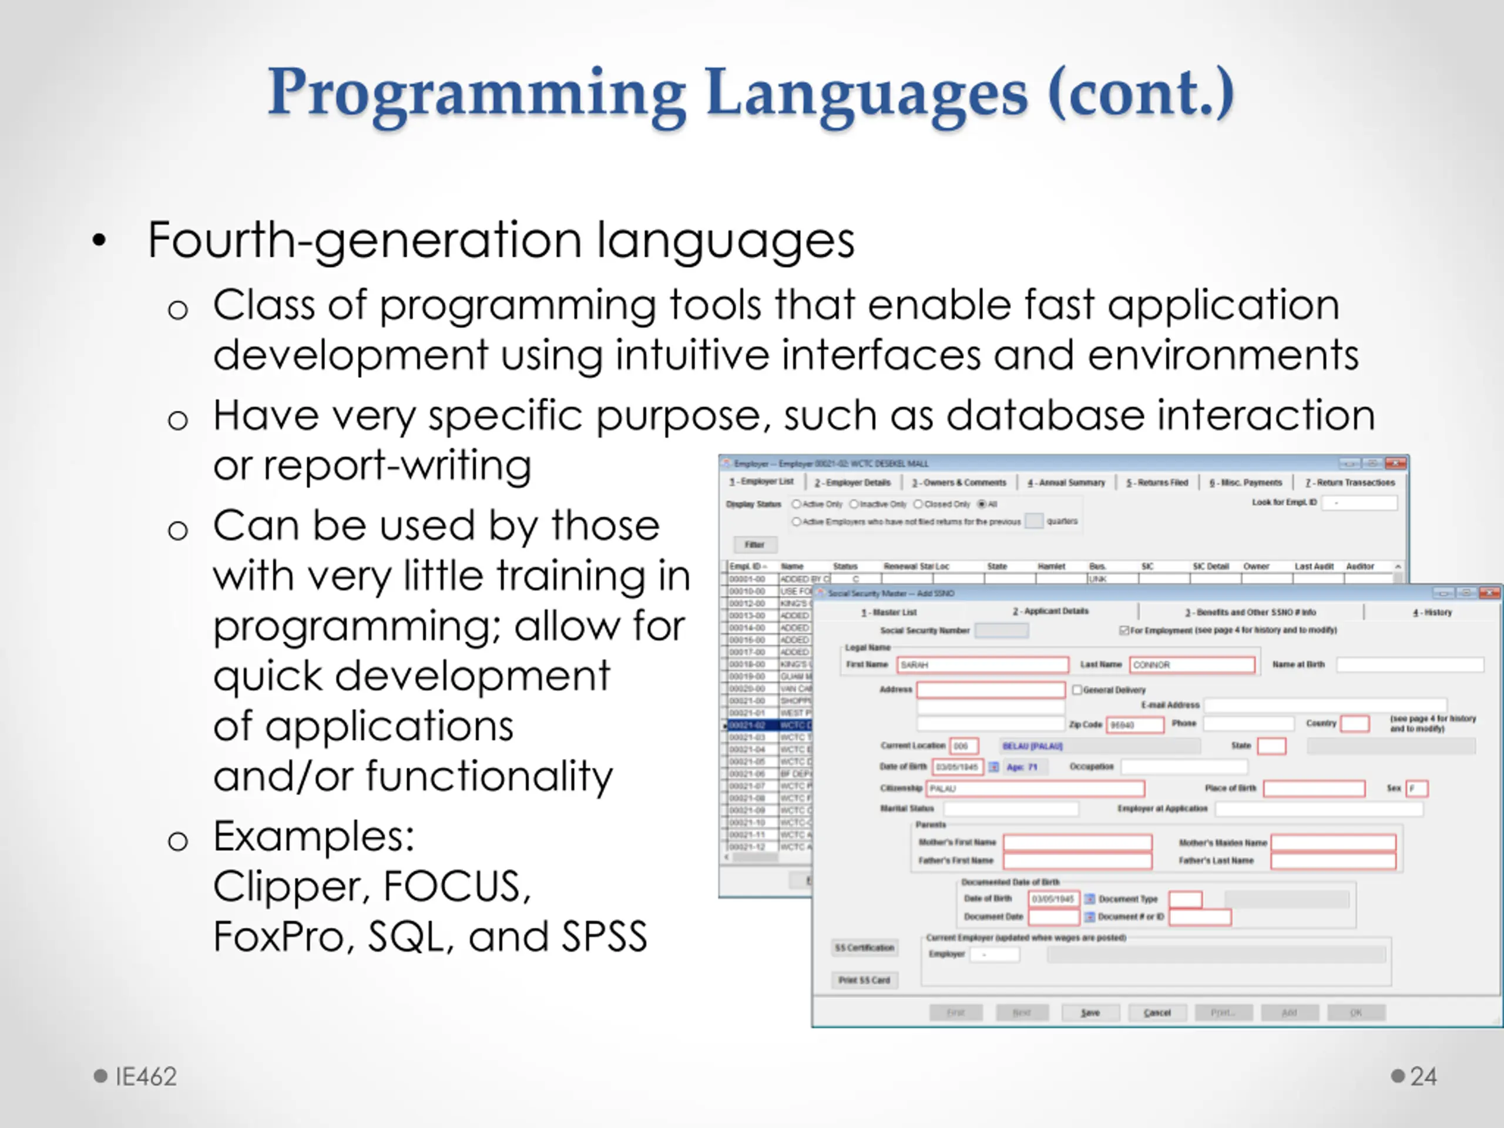Focus the Father's First Name field
Viewport: 1504px width, 1128px height.
click(1077, 861)
